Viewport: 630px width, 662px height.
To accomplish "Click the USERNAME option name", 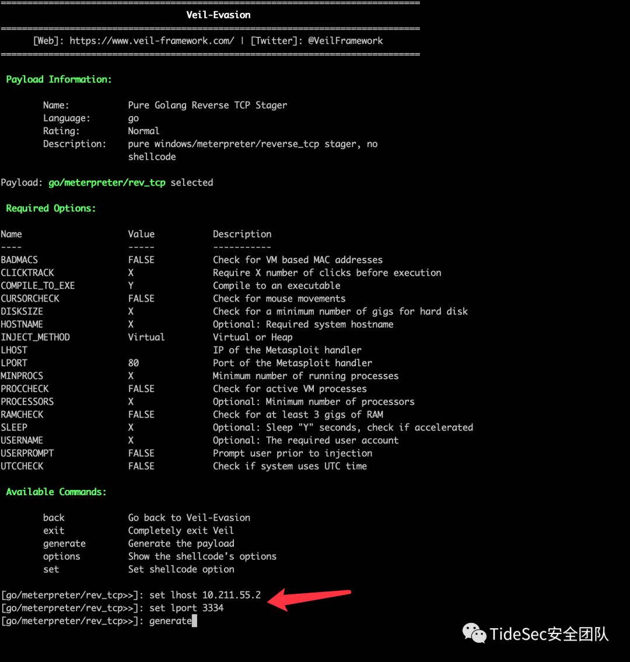I will [22, 440].
